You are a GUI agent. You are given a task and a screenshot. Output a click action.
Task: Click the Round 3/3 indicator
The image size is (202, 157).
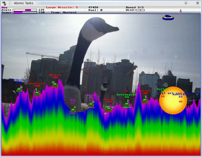tap(134, 7)
